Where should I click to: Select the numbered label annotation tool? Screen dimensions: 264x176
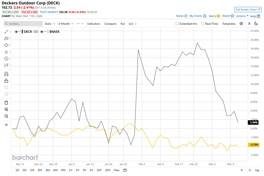pos(6,59)
